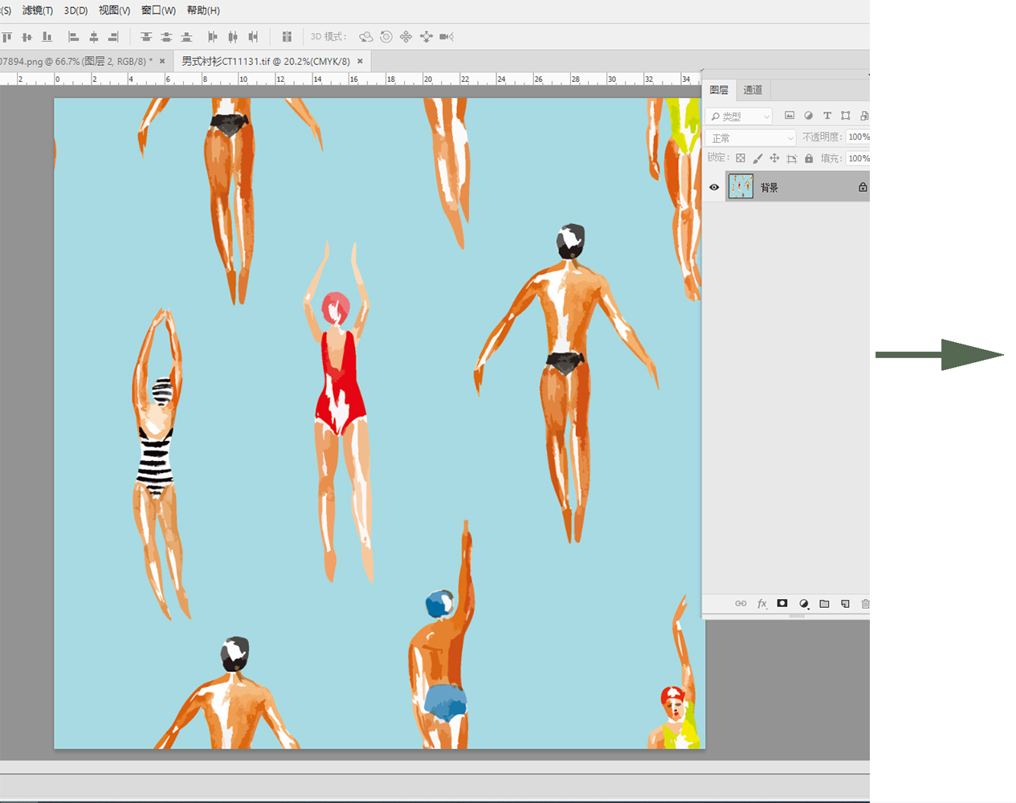Open the 正常 blend mode dropdown
This screenshot has height=803, width=1016.
[x=751, y=138]
